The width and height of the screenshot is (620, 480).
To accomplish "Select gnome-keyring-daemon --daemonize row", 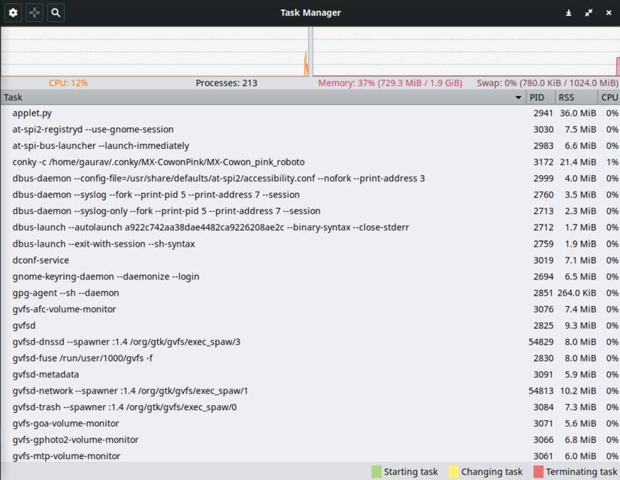I will [x=310, y=276].
